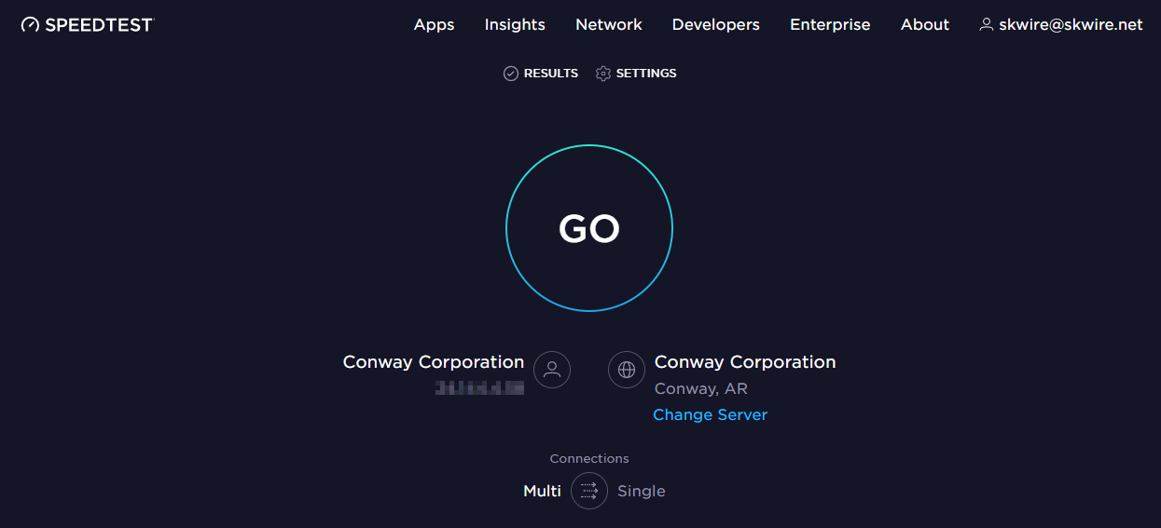Expand the Network menu

click(609, 25)
